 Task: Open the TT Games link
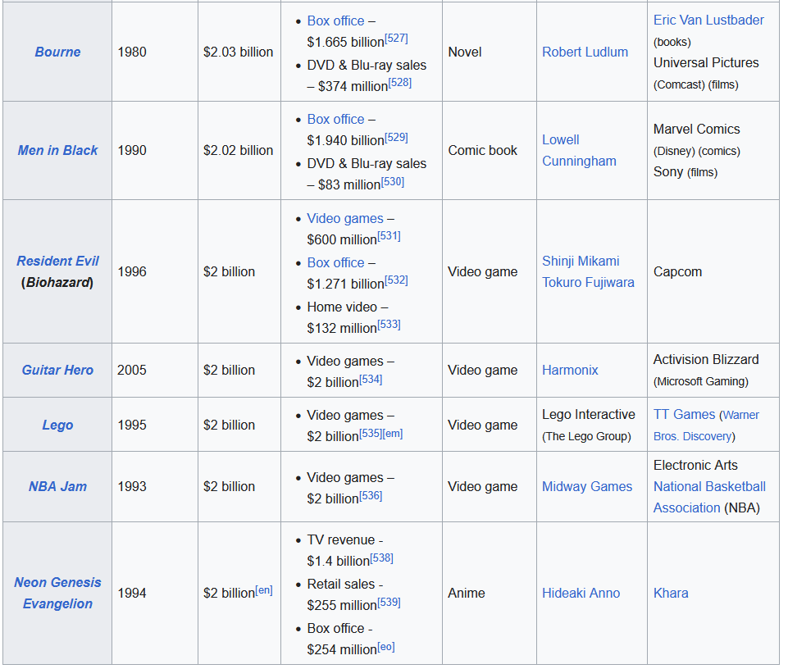pyautogui.click(x=684, y=414)
